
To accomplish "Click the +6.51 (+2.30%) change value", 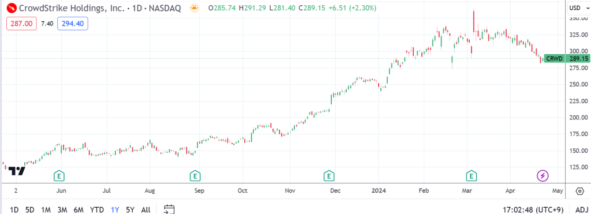I will pyautogui.click(x=353, y=8).
